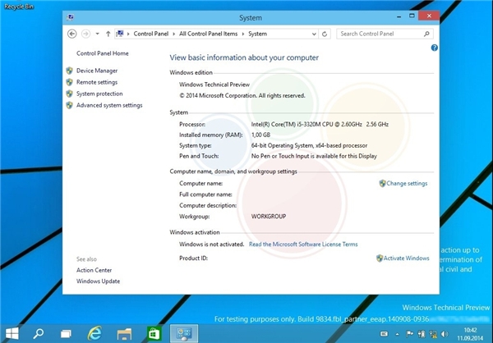
Task: Select All Control Panel Items breadcrumb
Action: [208, 34]
